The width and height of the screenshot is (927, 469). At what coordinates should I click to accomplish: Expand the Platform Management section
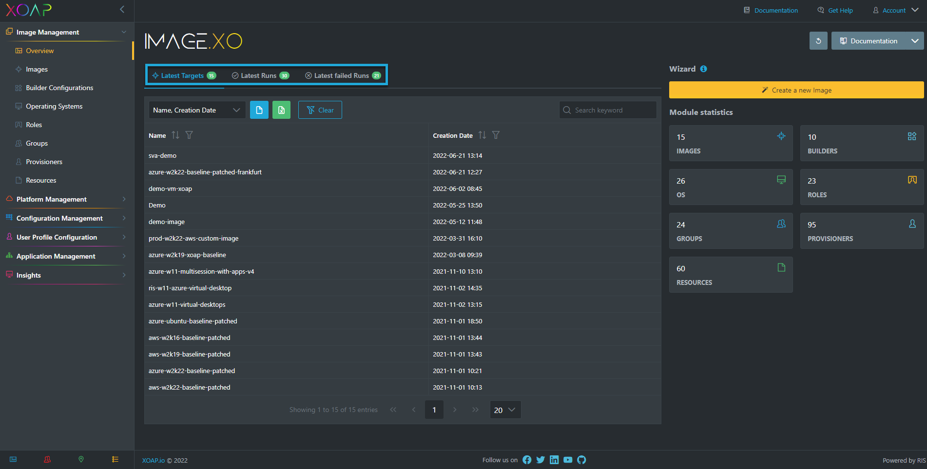pos(67,199)
